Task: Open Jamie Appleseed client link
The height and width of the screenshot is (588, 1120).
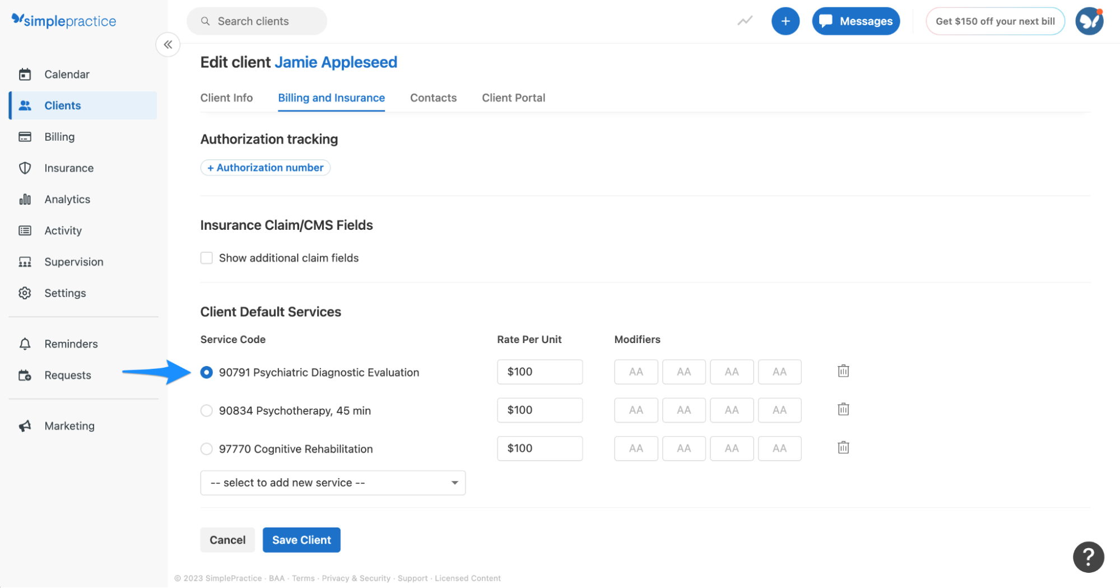Action: [336, 62]
